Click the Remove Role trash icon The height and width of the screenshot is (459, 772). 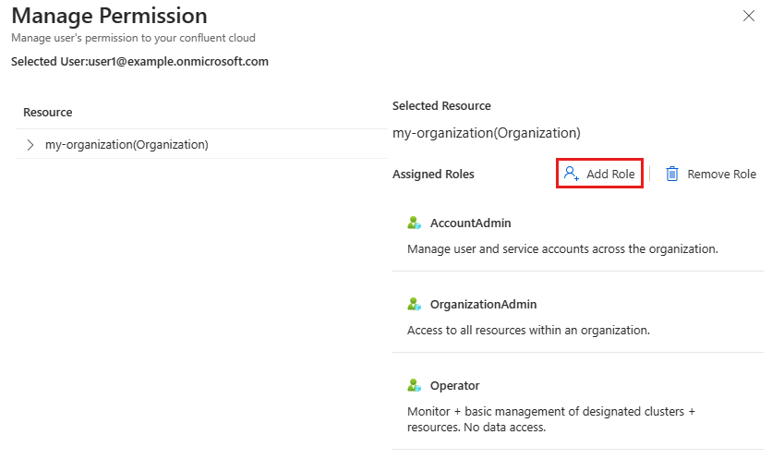point(672,174)
